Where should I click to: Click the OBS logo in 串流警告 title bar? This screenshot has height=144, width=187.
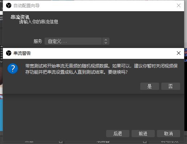click(x=9, y=53)
